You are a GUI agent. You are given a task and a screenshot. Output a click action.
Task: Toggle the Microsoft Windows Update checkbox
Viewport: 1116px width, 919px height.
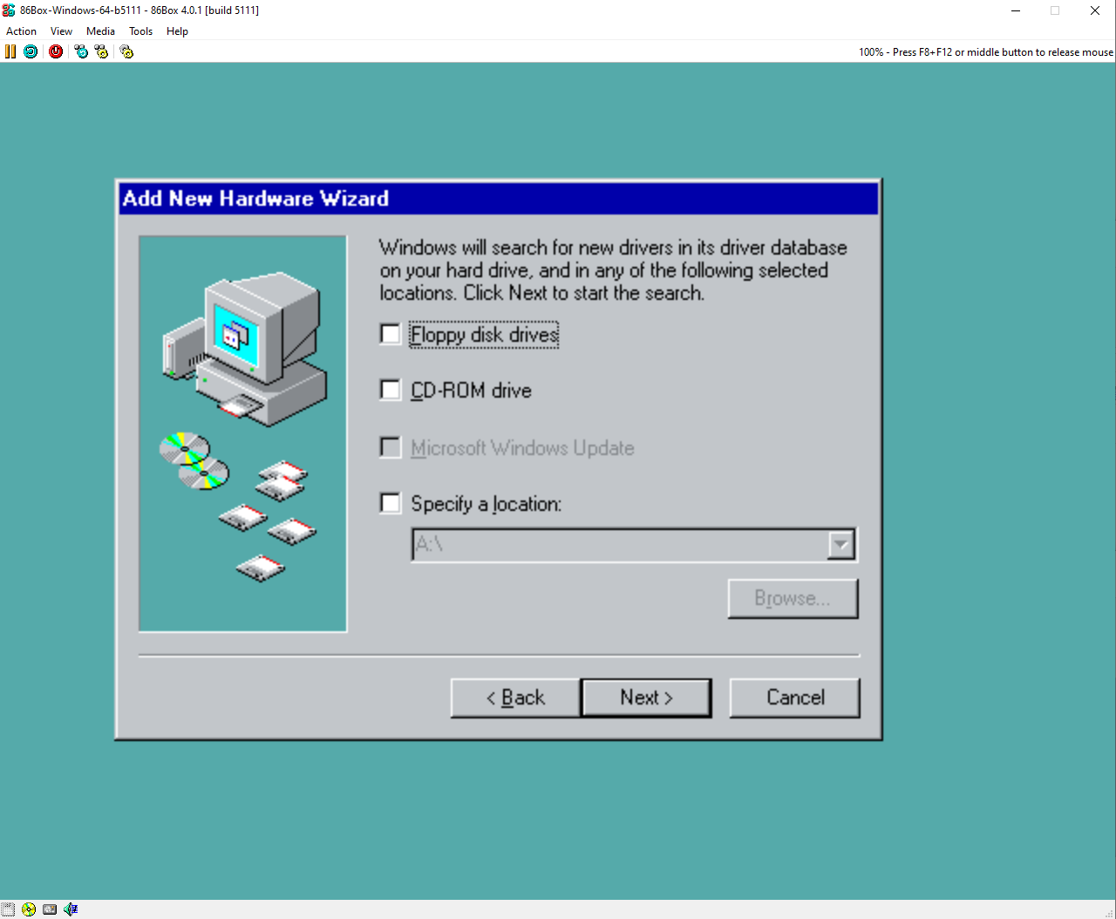coord(391,447)
